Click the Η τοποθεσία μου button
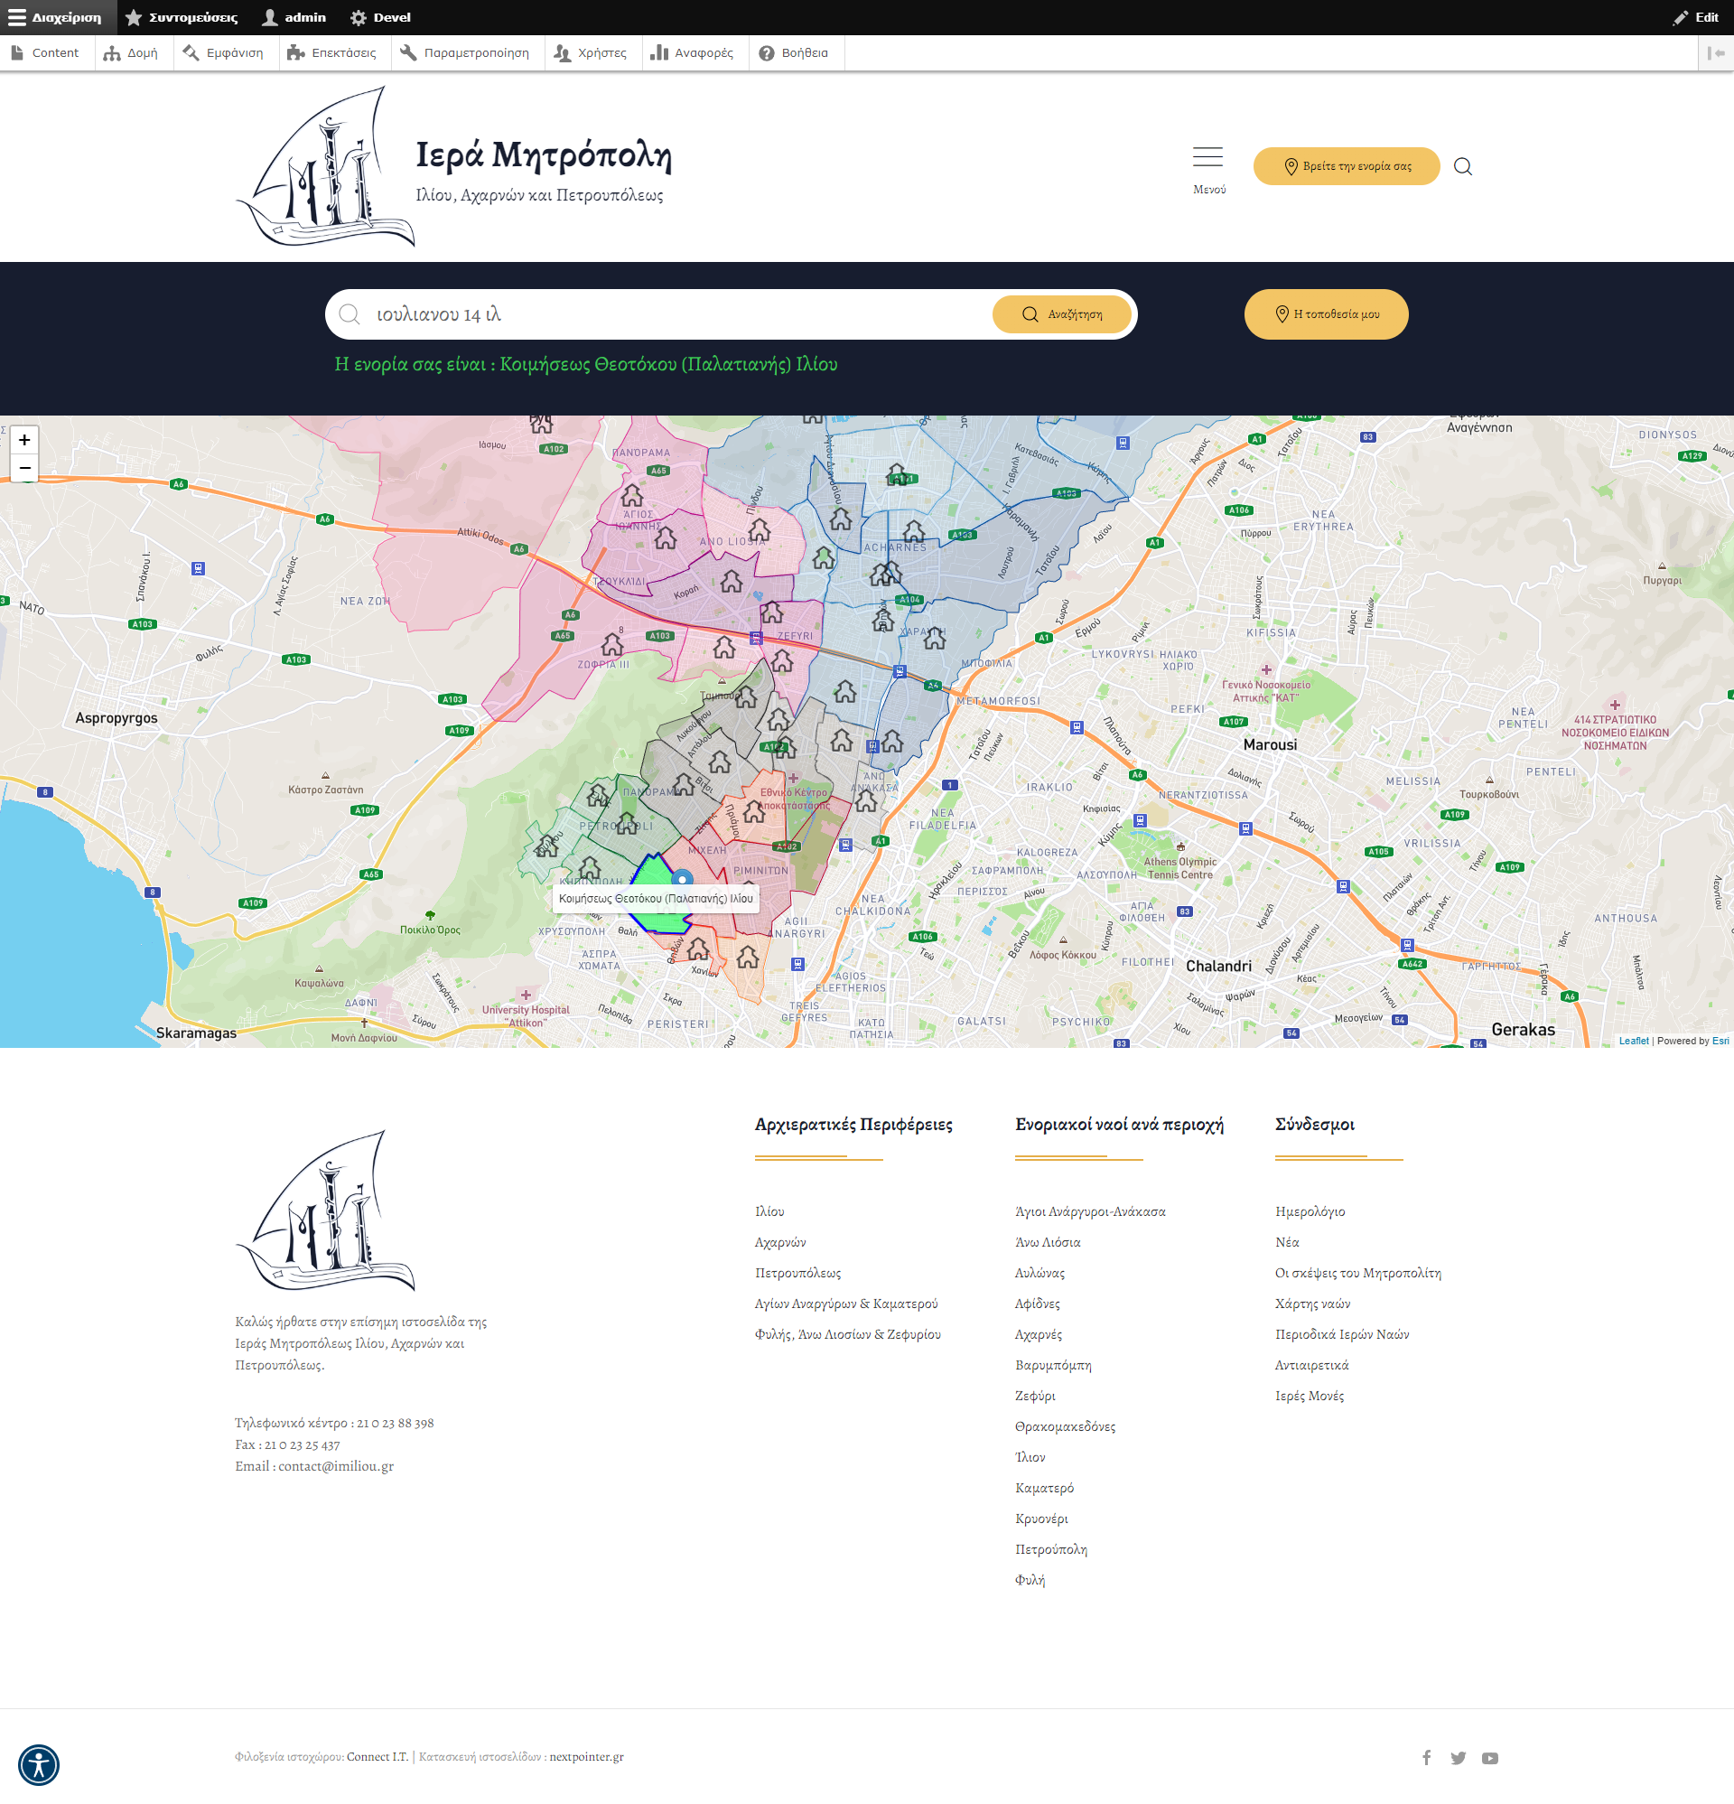This screenshot has width=1734, height=1804. pyautogui.click(x=1326, y=314)
